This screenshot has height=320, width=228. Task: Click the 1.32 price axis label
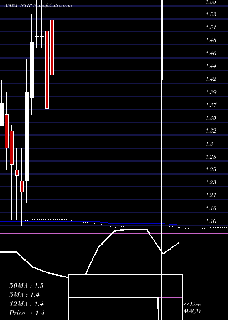[211, 131]
